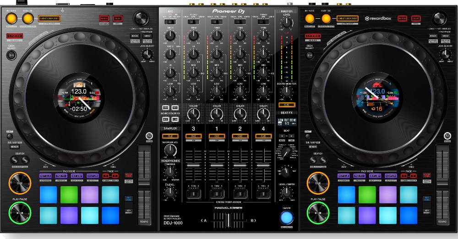The image size is (458, 239).
Task: Toggle Key Sync on left deck
Action: coord(129,198)
